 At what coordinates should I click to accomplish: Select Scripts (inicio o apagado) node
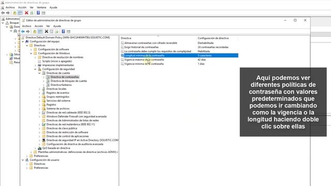tap(57, 61)
